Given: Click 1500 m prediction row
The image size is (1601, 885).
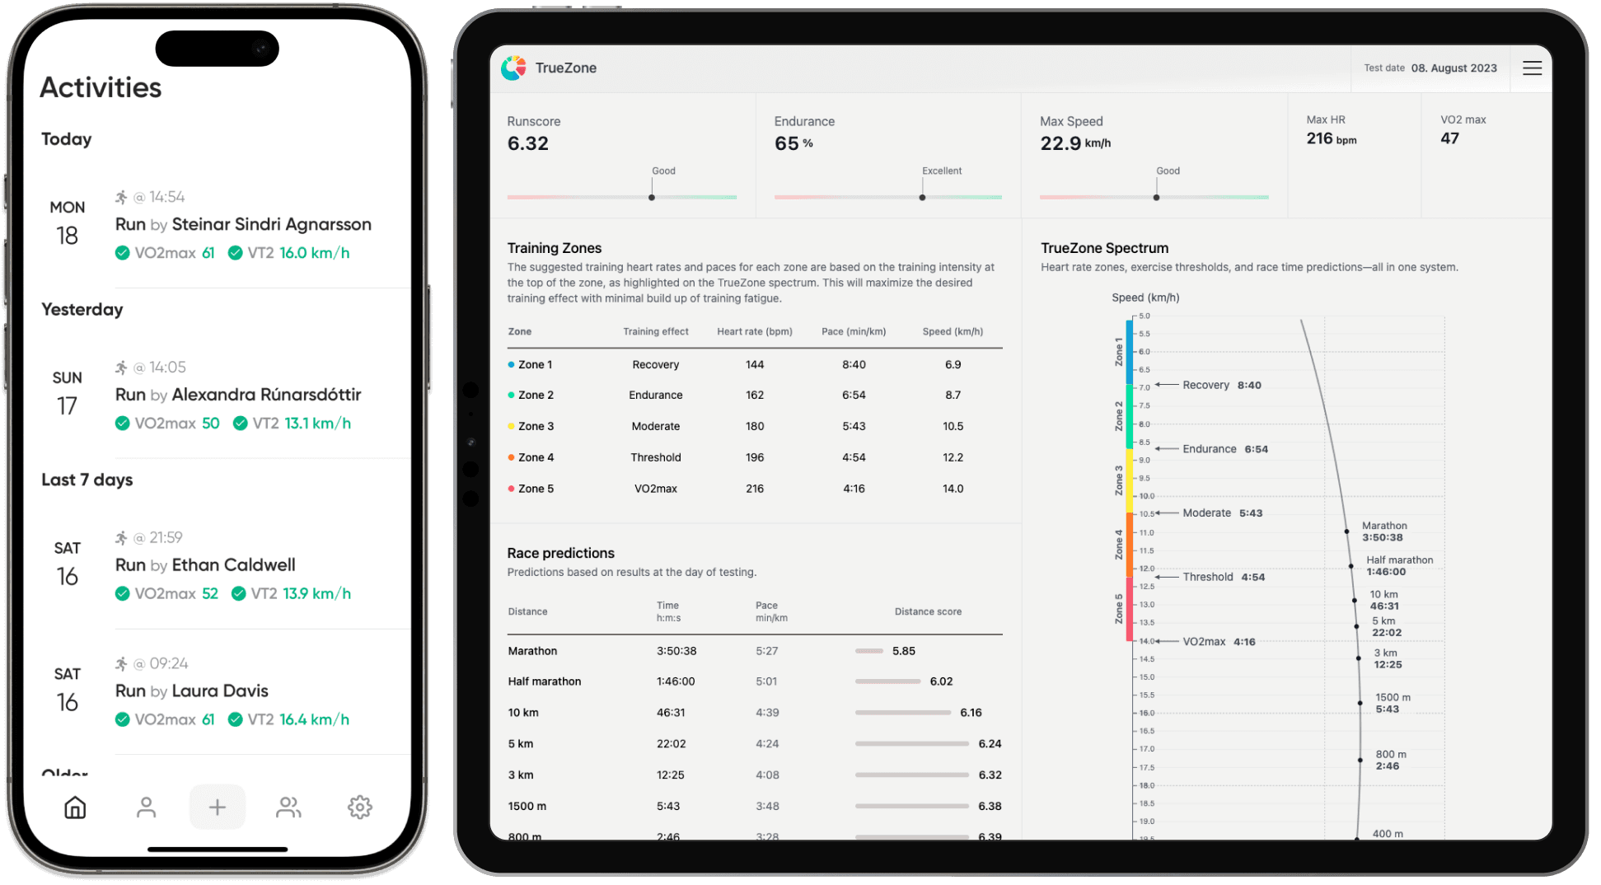Looking at the screenshot, I should click(755, 807).
